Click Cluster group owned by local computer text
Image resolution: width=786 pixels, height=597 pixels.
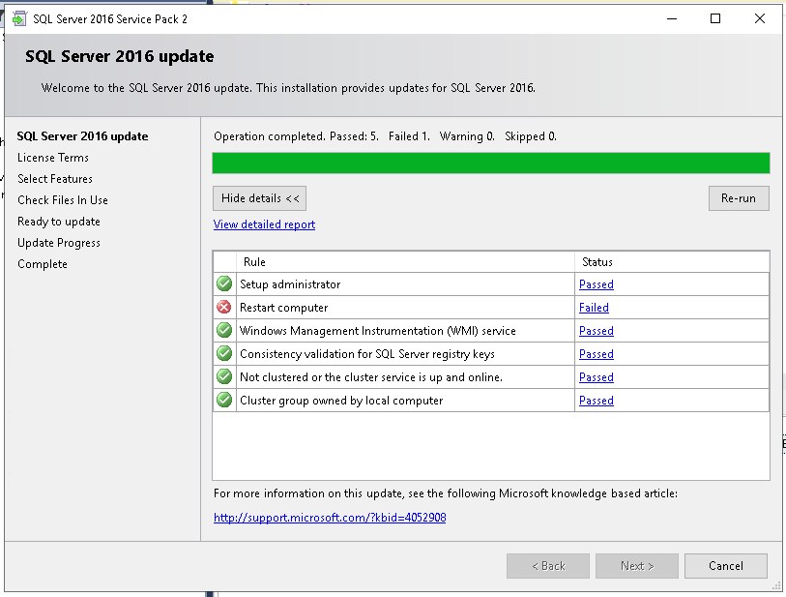(341, 401)
